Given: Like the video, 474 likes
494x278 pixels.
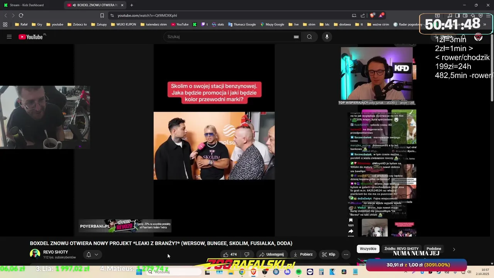Looking at the screenshot, I should pyautogui.click(x=230, y=254).
